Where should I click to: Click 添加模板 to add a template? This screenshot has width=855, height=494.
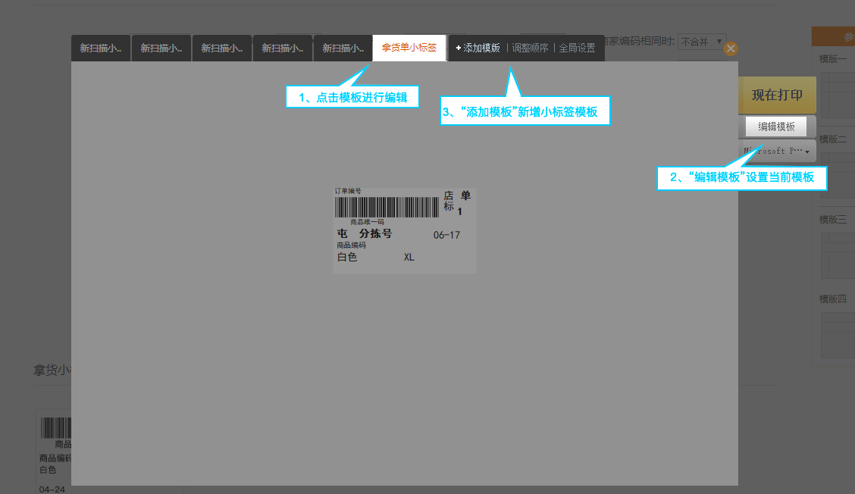click(x=478, y=48)
